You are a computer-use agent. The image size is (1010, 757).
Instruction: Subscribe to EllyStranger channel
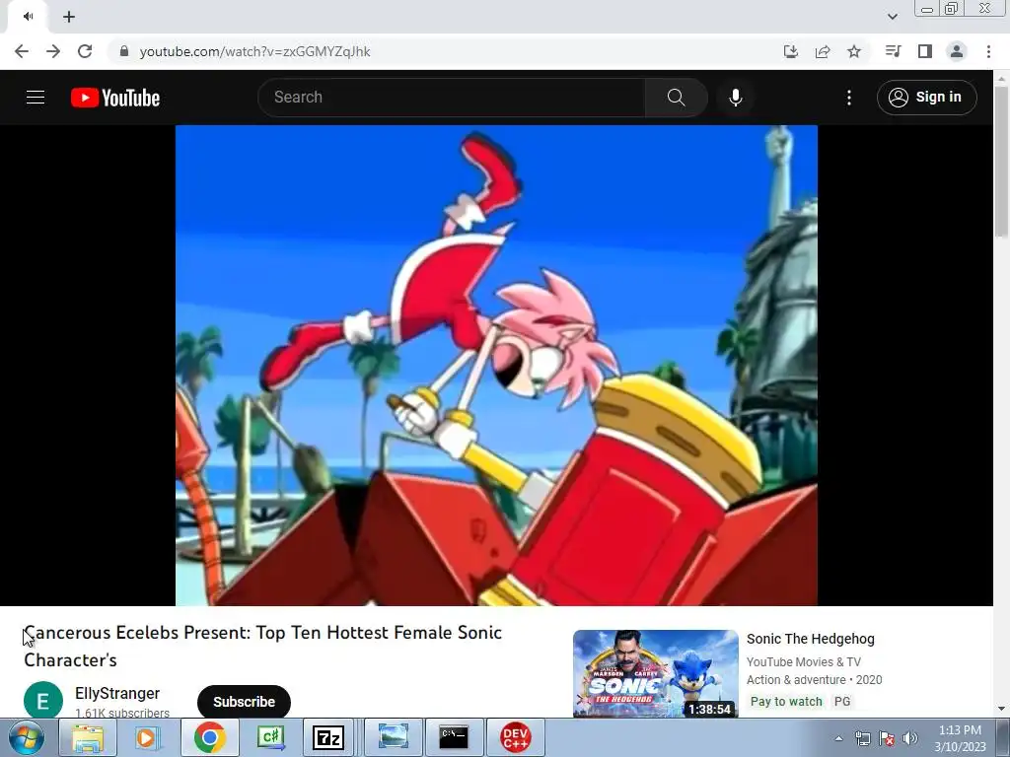click(x=244, y=702)
